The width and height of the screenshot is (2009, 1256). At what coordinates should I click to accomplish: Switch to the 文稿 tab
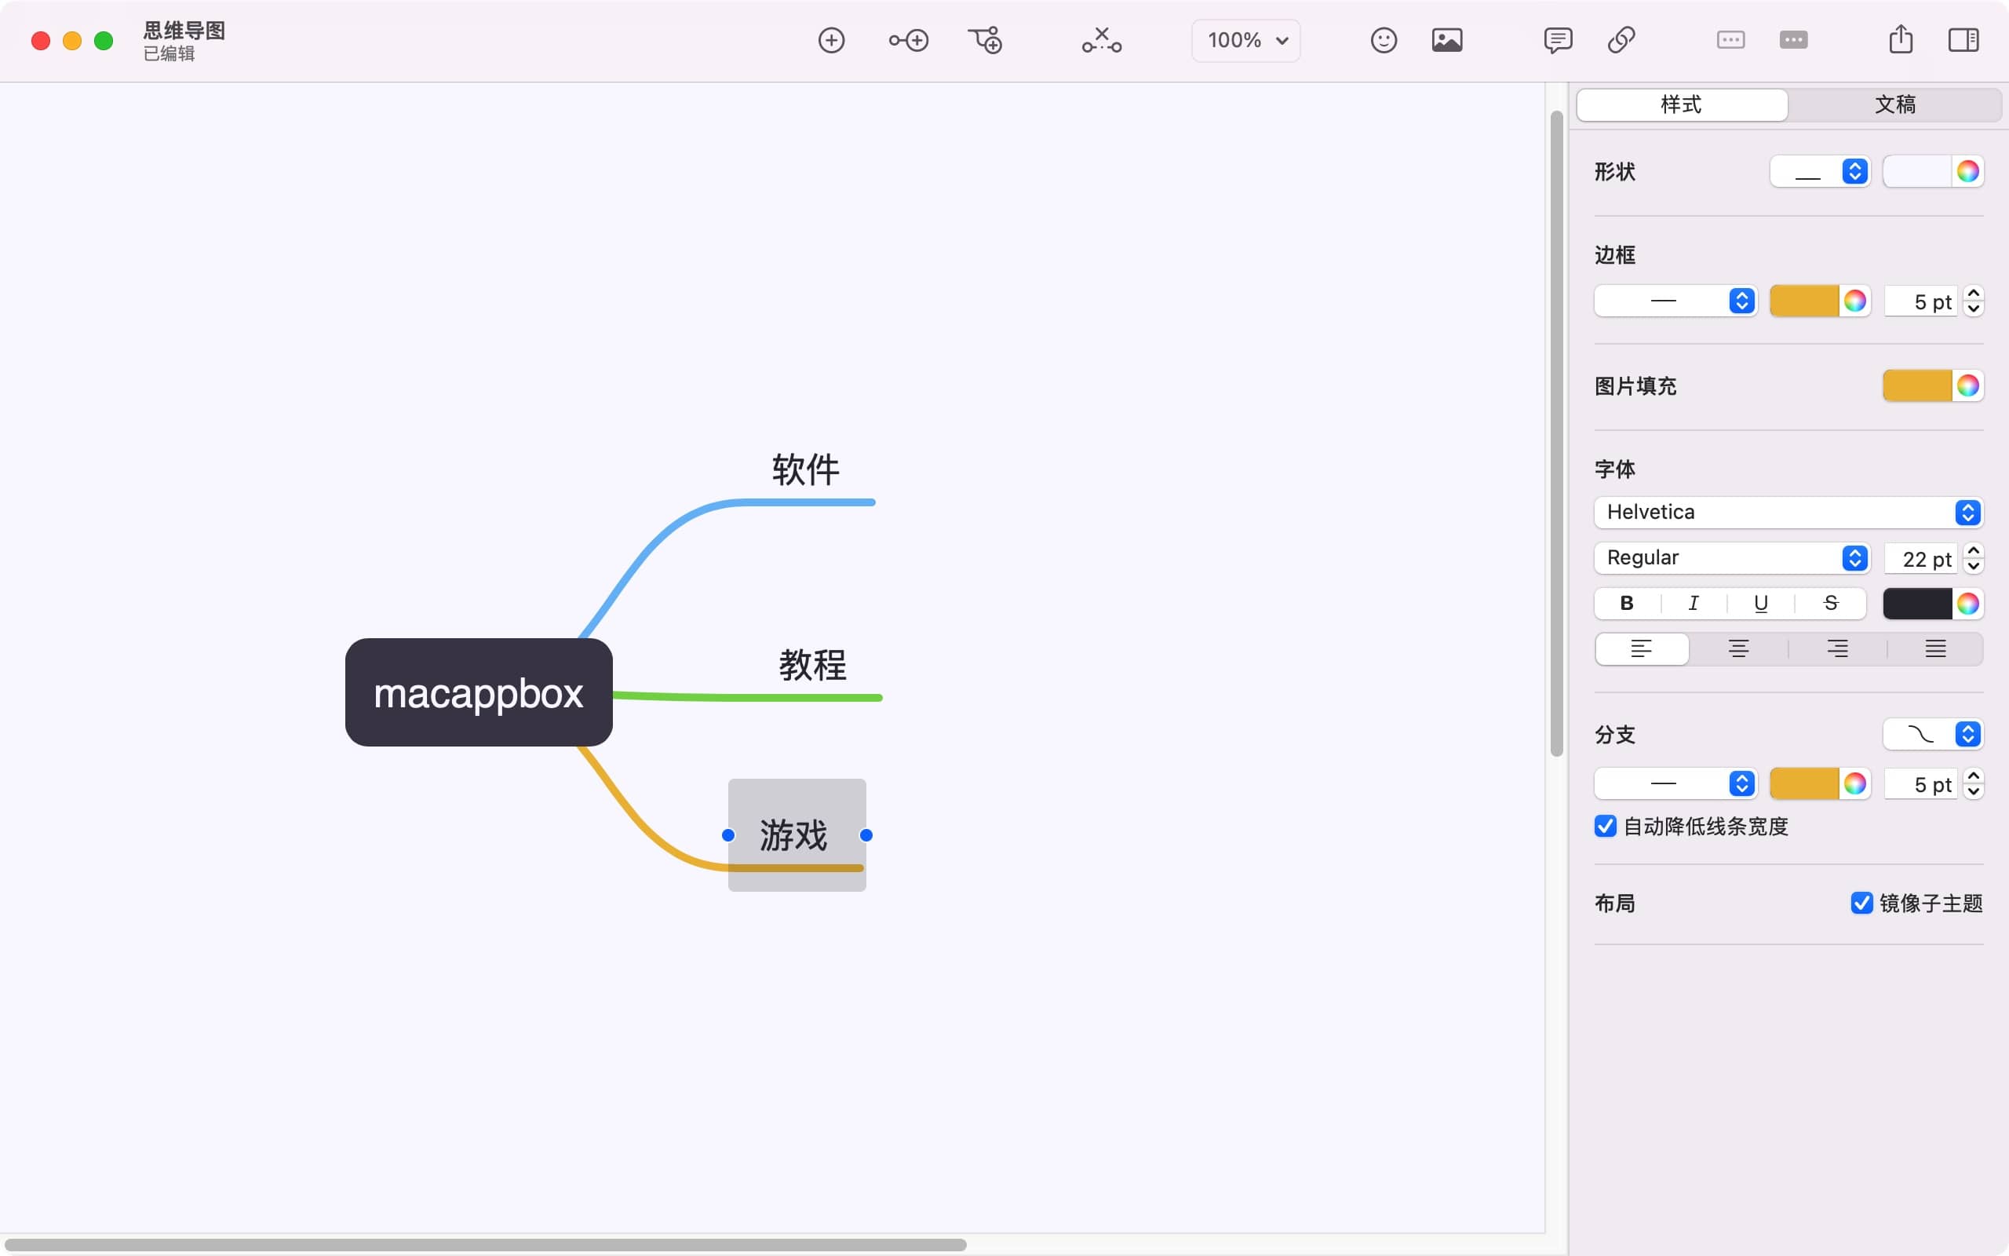click(x=1894, y=104)
